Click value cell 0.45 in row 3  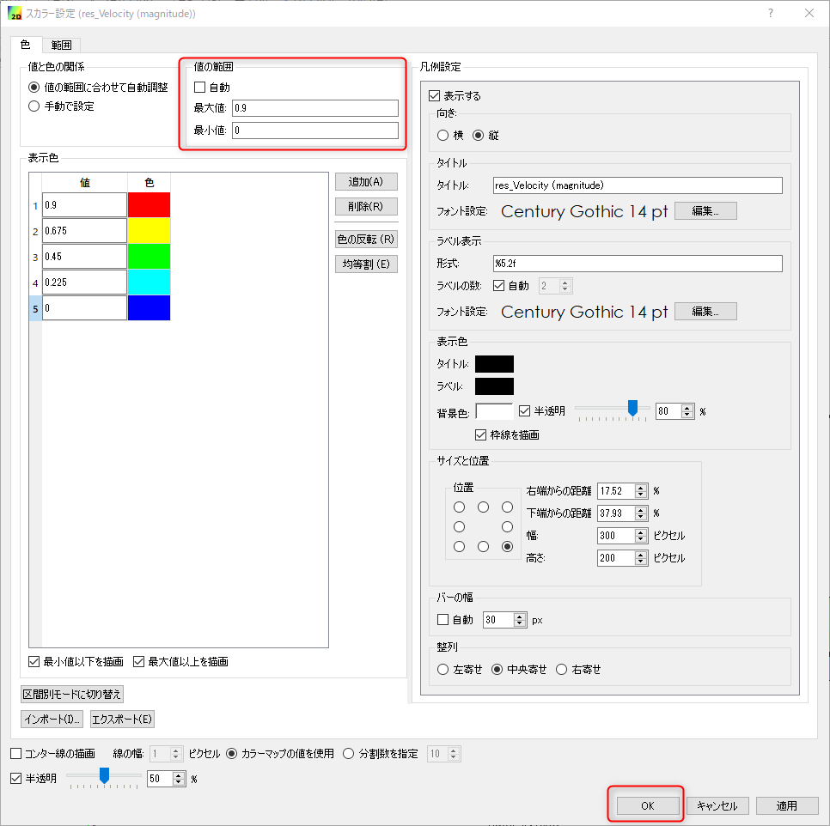[x=84, y=257]
